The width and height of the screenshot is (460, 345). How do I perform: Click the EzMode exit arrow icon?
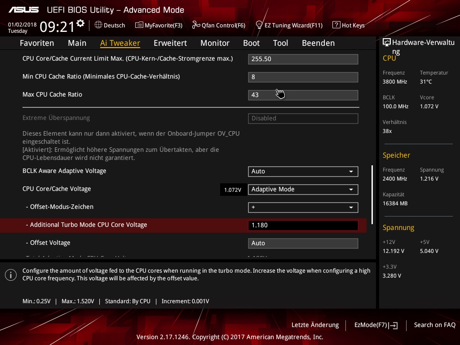point(393,325)
